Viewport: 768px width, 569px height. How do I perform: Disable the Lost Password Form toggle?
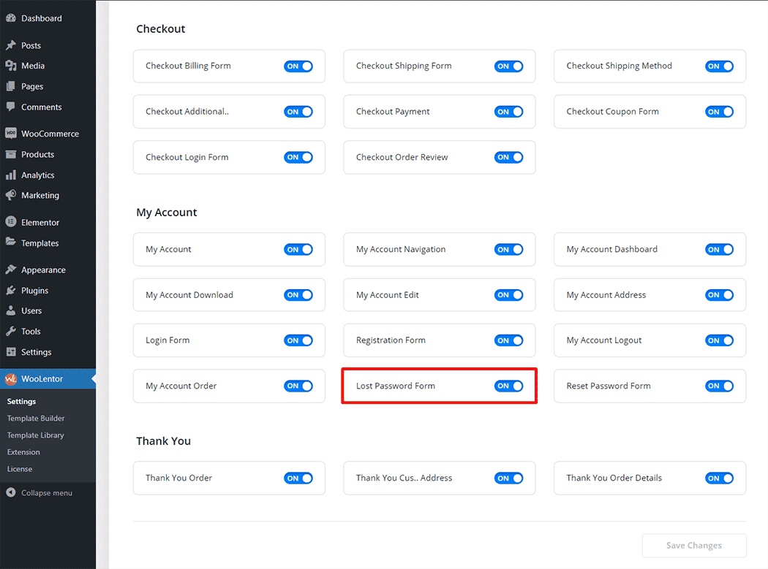click(508, 386)
